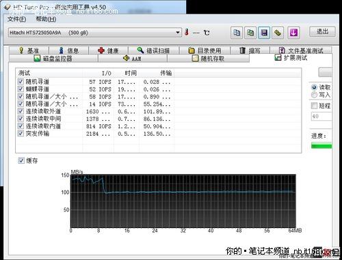Click the green progress bar
Screen dimensions: 342x260
coord(321,145)
